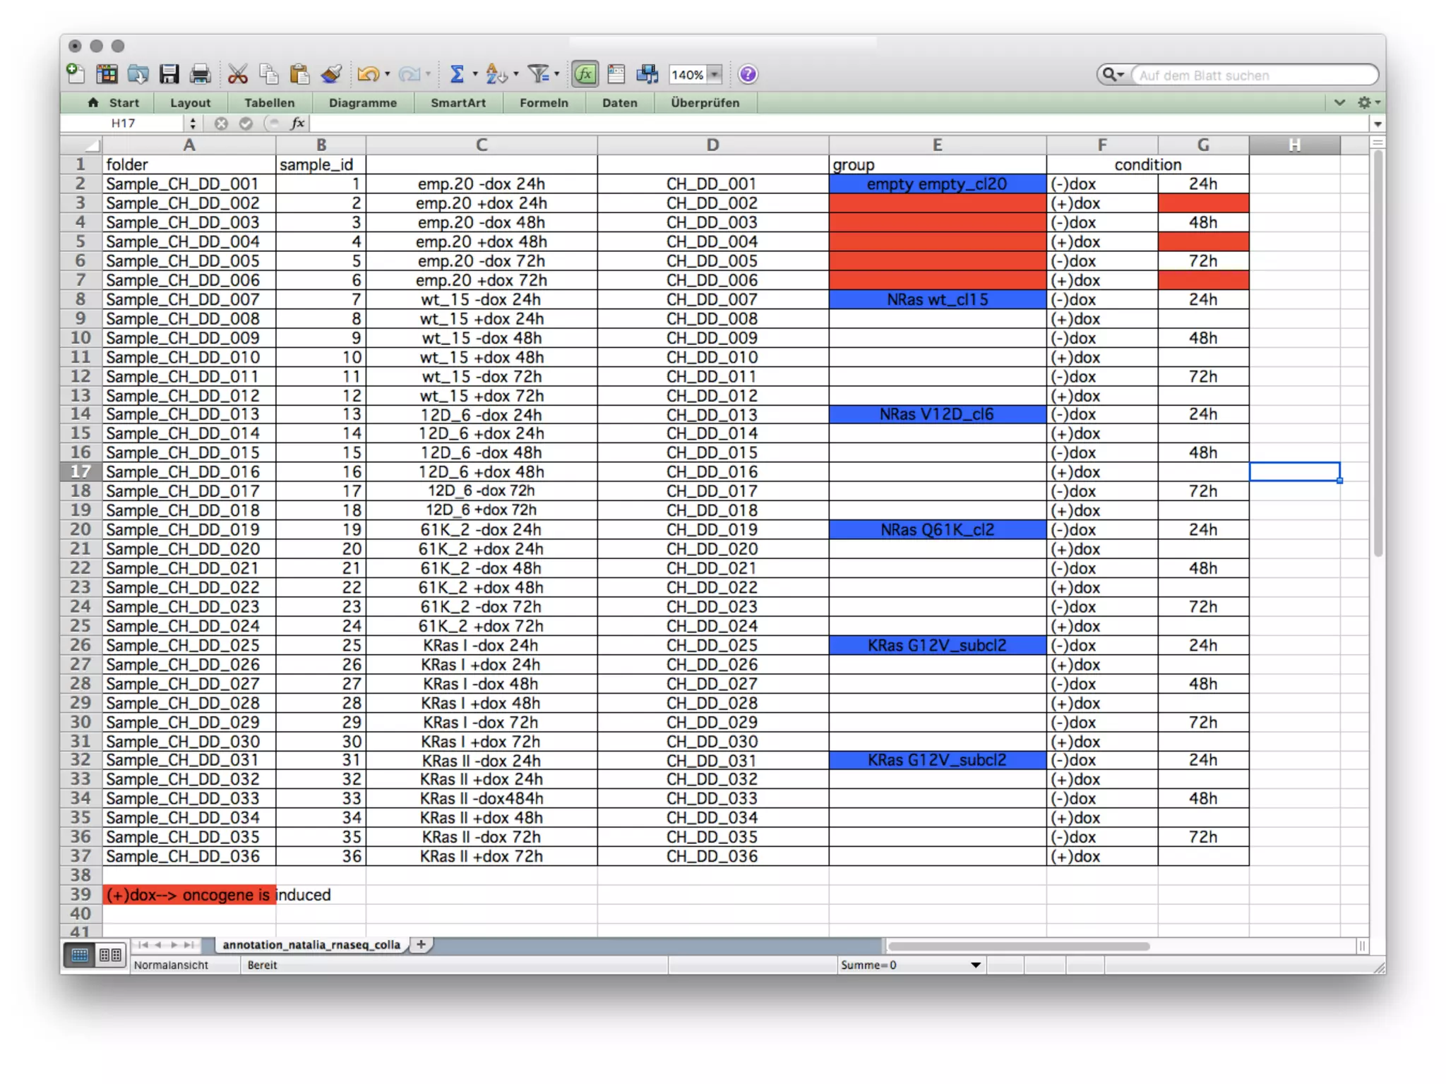Open the Media Browser icon
1446x1084 pixels.
647,74
